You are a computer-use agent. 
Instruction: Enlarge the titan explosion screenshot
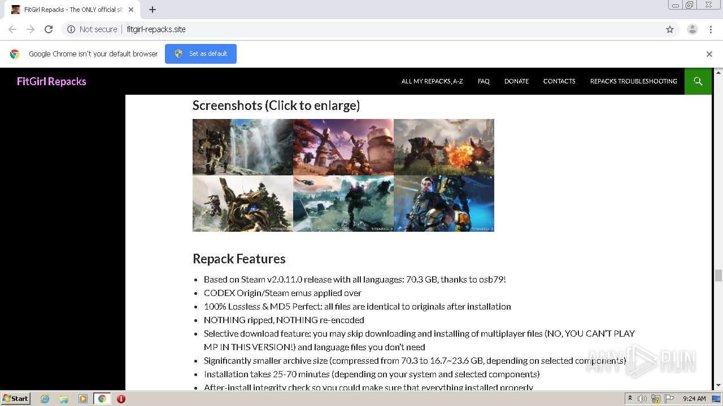point(444,147)
